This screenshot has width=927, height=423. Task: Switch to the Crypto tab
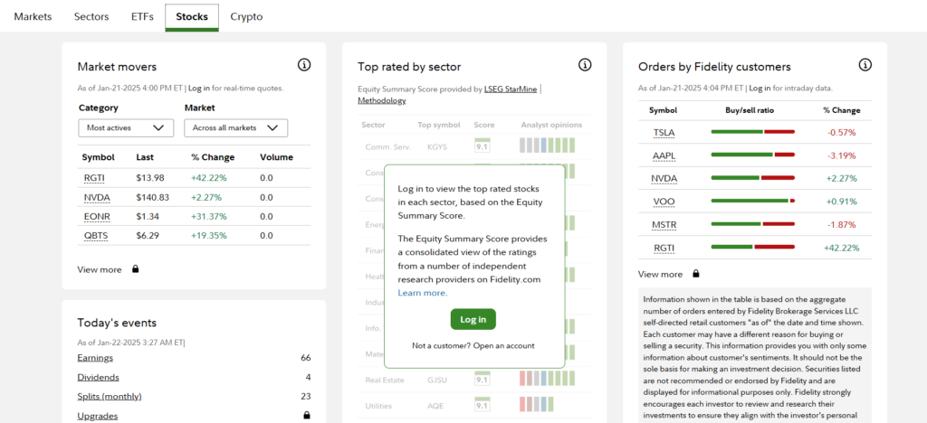(x=248, y=16)
